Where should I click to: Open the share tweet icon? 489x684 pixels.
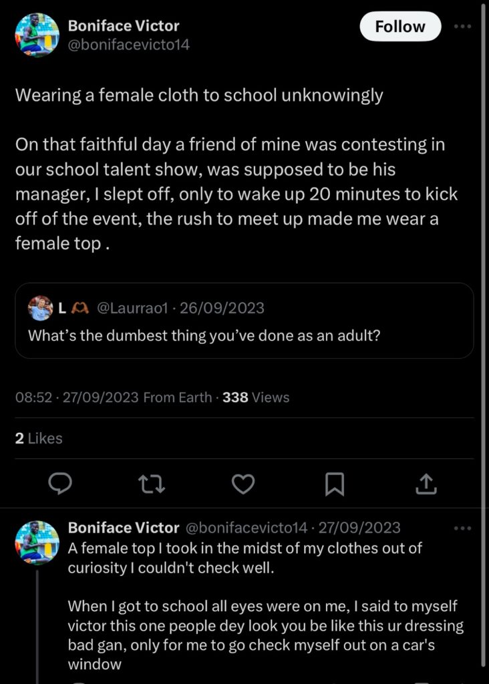tap(426, 484)
